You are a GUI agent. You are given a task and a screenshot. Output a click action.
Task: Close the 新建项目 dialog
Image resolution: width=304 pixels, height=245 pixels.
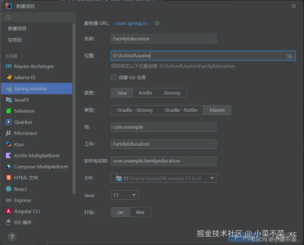coord(294,6)
